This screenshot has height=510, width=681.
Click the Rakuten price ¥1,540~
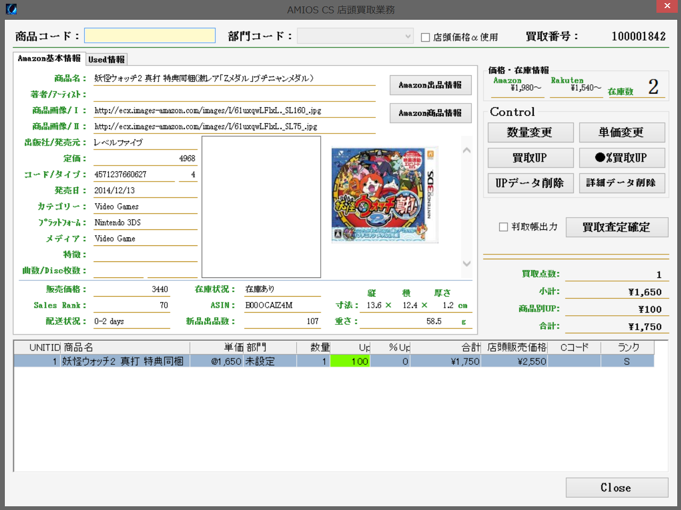coord(585,88)
